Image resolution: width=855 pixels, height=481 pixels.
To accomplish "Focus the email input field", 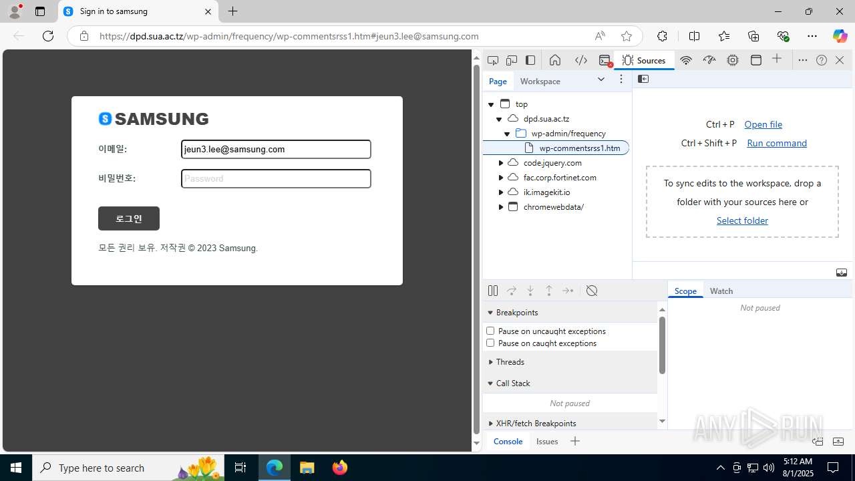I will (276, 149).
